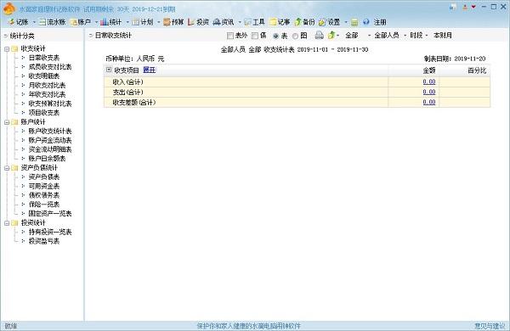Collapse the 收支统计 tree folder
This screenshot has width=510, height=331.
coord(7,49)
